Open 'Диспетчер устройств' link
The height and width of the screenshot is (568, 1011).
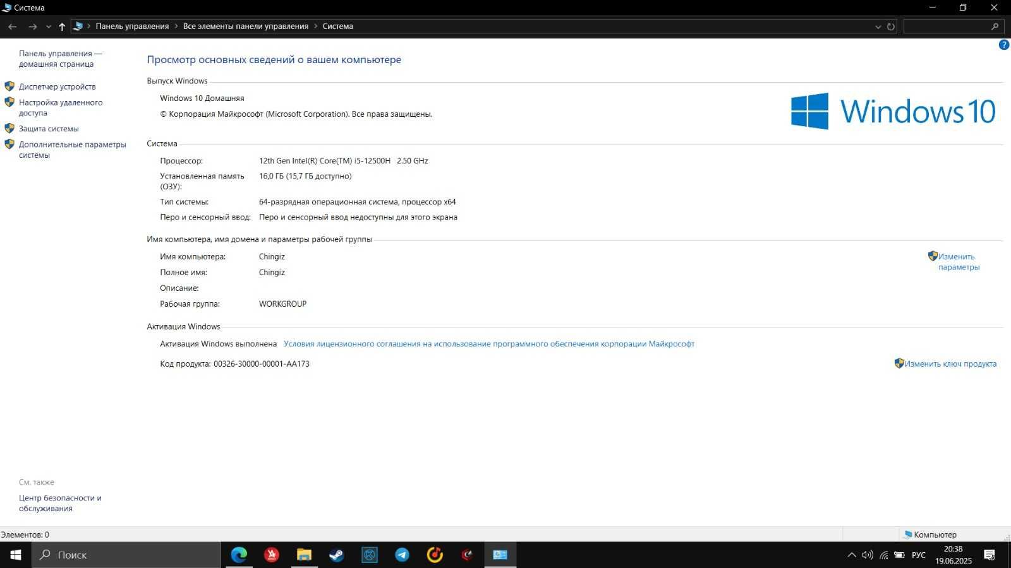click(58, 86)
